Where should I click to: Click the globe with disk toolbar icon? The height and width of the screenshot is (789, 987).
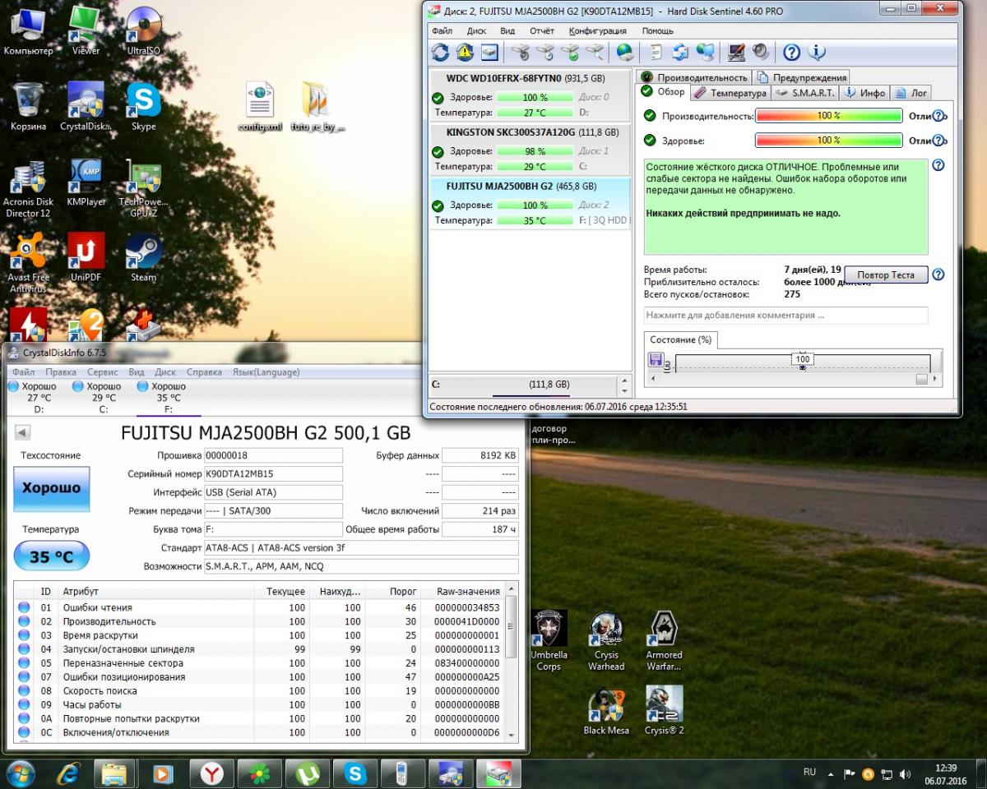(625, 53)
